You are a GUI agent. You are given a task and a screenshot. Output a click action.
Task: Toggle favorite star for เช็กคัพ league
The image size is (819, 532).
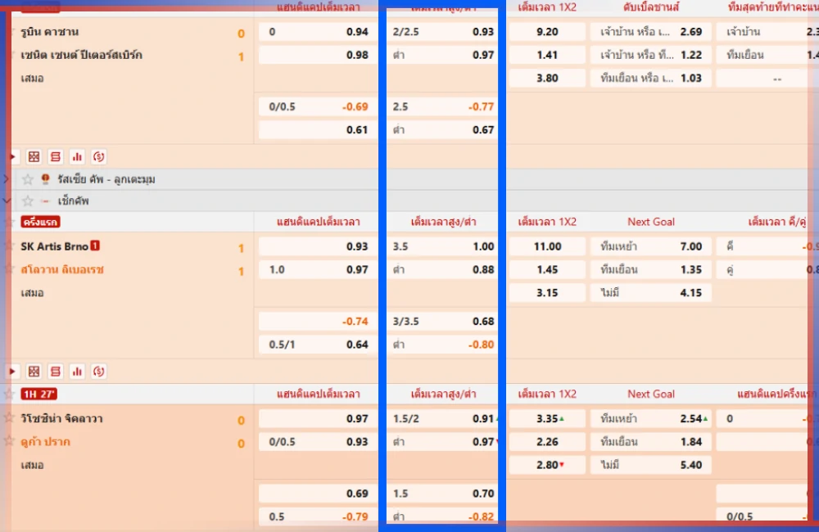tap(28, 201)
